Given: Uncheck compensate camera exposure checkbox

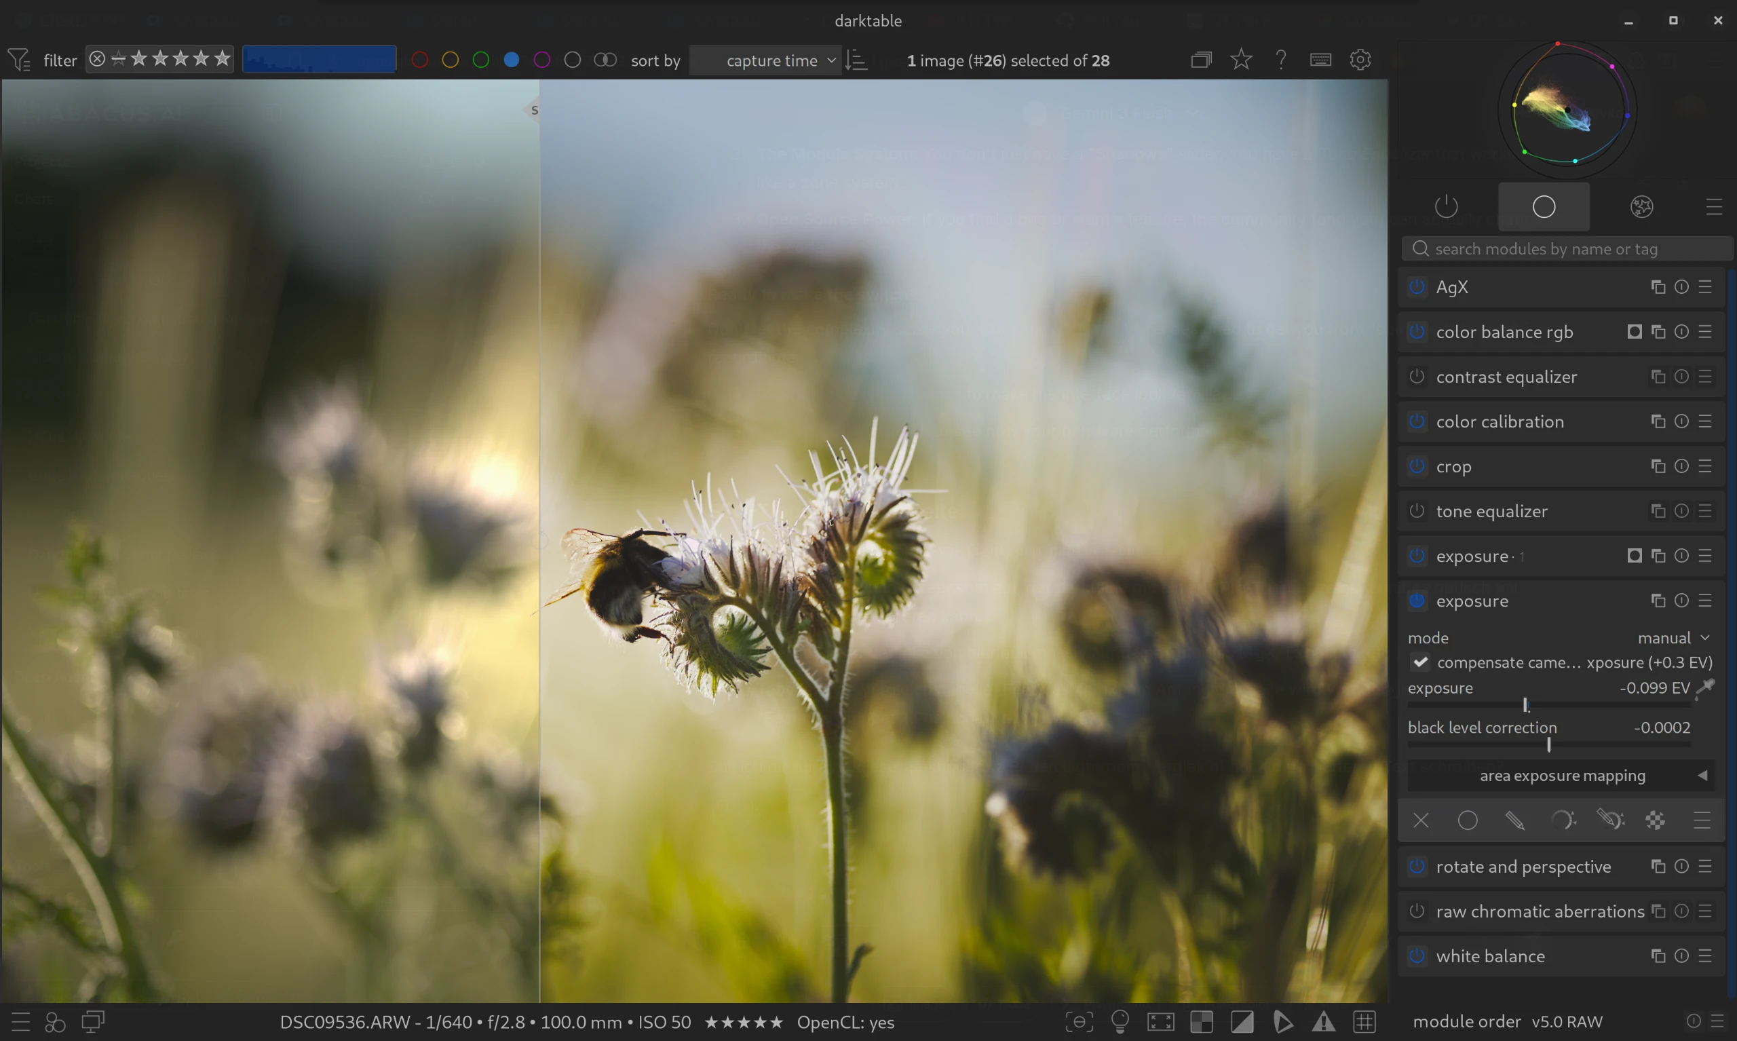Looking at the screenshot, I should 1420,662.
